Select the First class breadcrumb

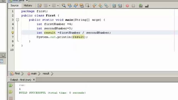(x=15, y=74)
